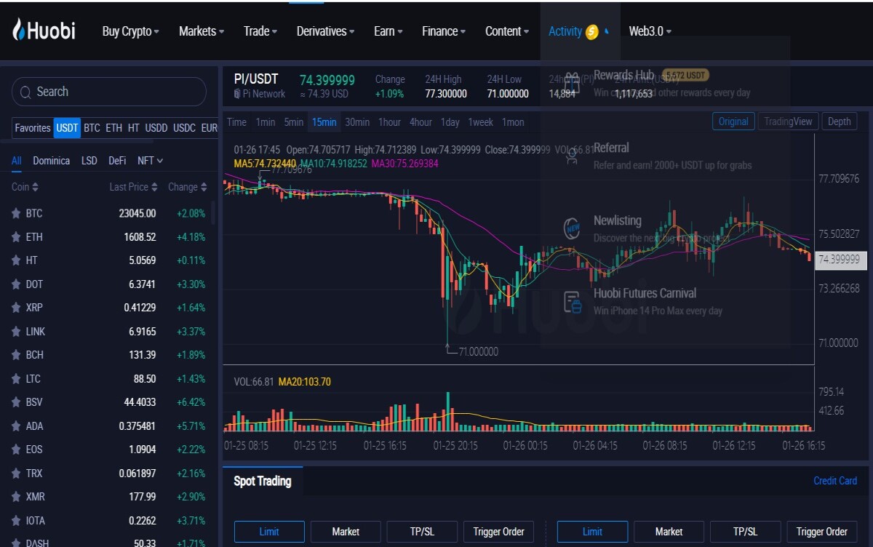This screenshot has width=873, height=547.
Task: Expand the NFT category dropdown
Action: click(x=151, y=161)
